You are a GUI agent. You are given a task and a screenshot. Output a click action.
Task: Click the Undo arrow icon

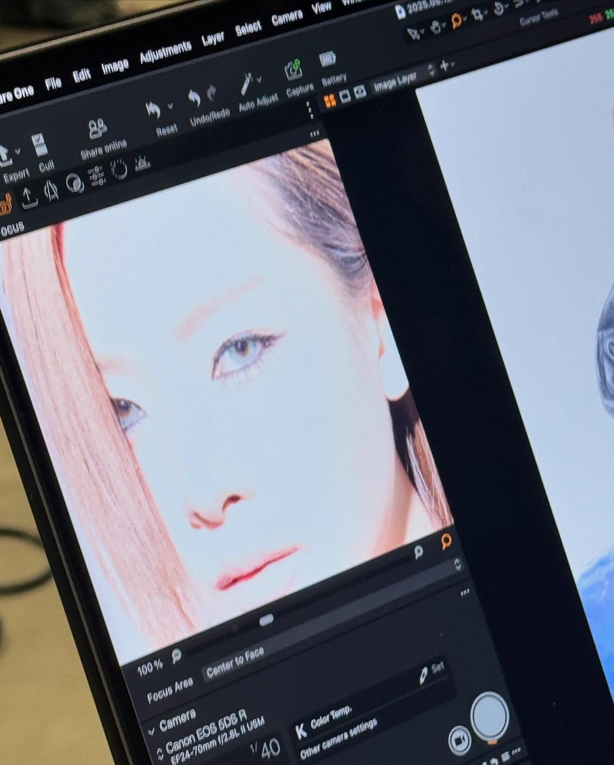194,98
